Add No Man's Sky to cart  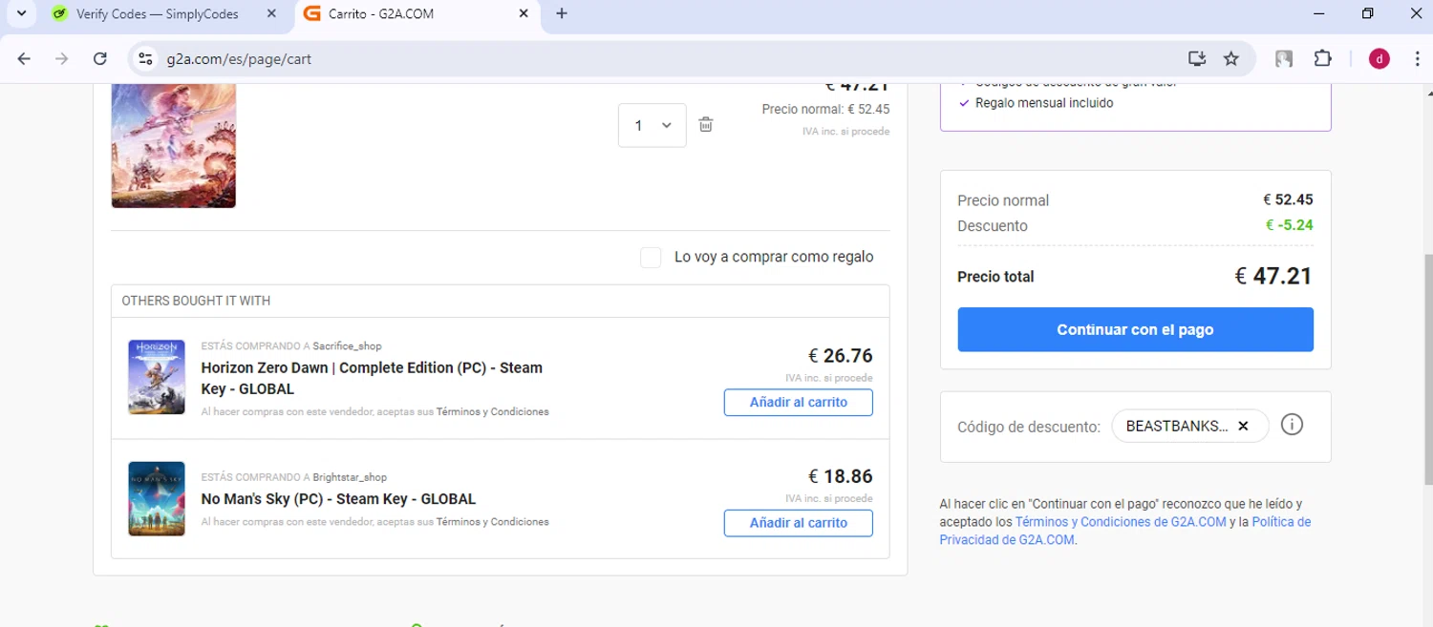(x=798, y=523)
